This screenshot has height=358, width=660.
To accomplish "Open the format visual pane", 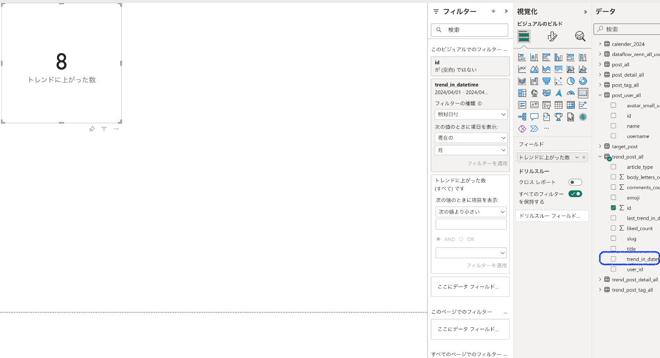I will pyautogui.click(x=552, y=36).
